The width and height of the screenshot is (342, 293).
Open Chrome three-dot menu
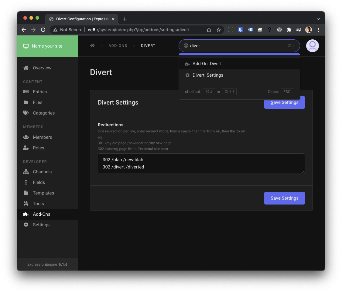point(318,30)
